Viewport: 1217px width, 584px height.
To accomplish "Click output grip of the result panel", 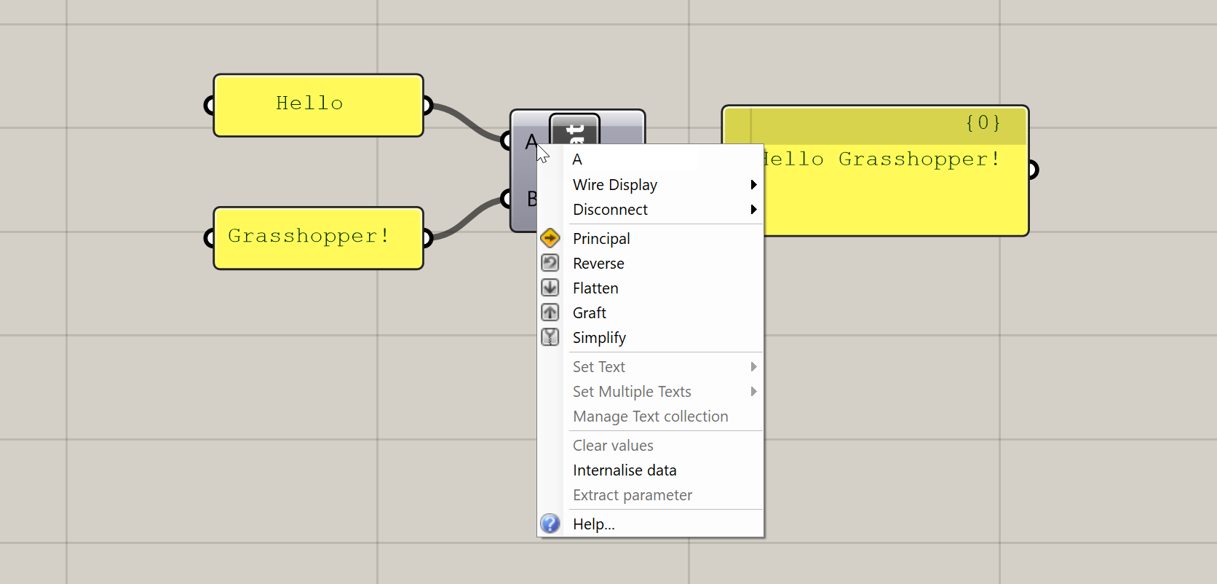I will 1034,170.
